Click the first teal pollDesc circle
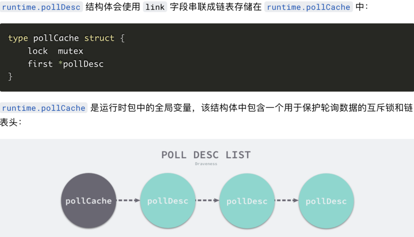 [168, 201]
